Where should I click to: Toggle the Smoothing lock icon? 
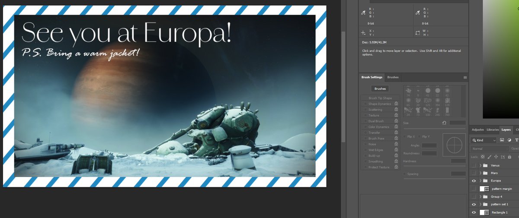point(396,161)
